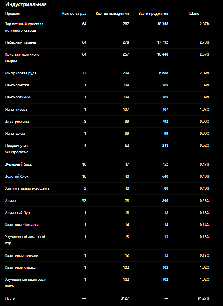Click the Кол-во за раз column header
The width and height of the screenshot is (223, 306).
coord(74,14)
